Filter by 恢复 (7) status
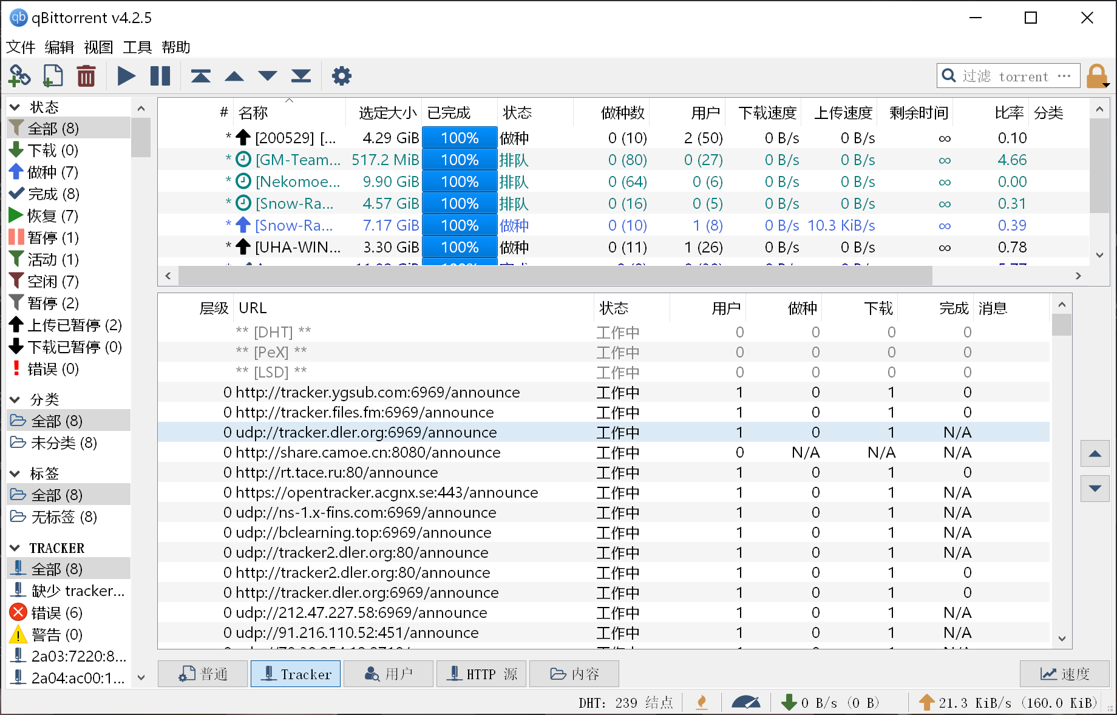The height and width of the screenshot is (715, 1117). tap(69, 216)
